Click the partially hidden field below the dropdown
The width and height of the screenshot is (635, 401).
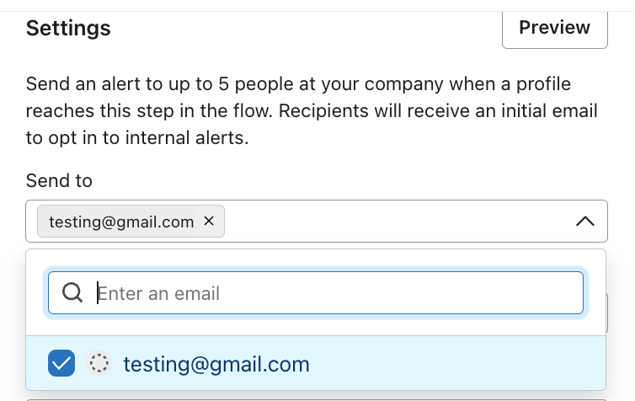(316, 398)
